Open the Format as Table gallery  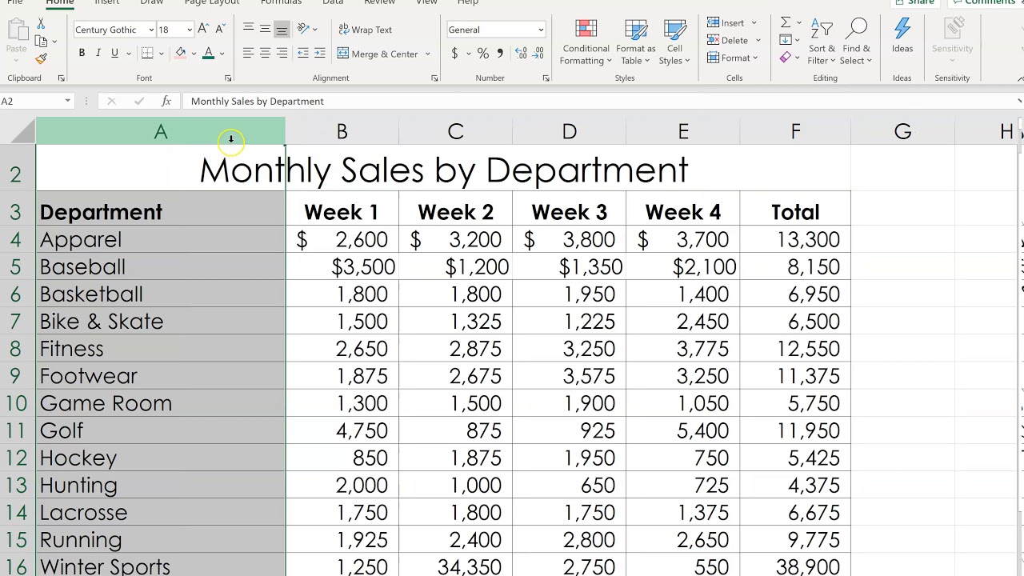(x=636, y=42)
